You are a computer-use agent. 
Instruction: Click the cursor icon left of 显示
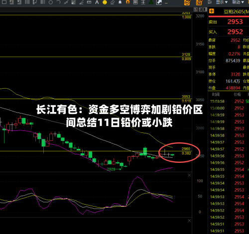(209, 2)
